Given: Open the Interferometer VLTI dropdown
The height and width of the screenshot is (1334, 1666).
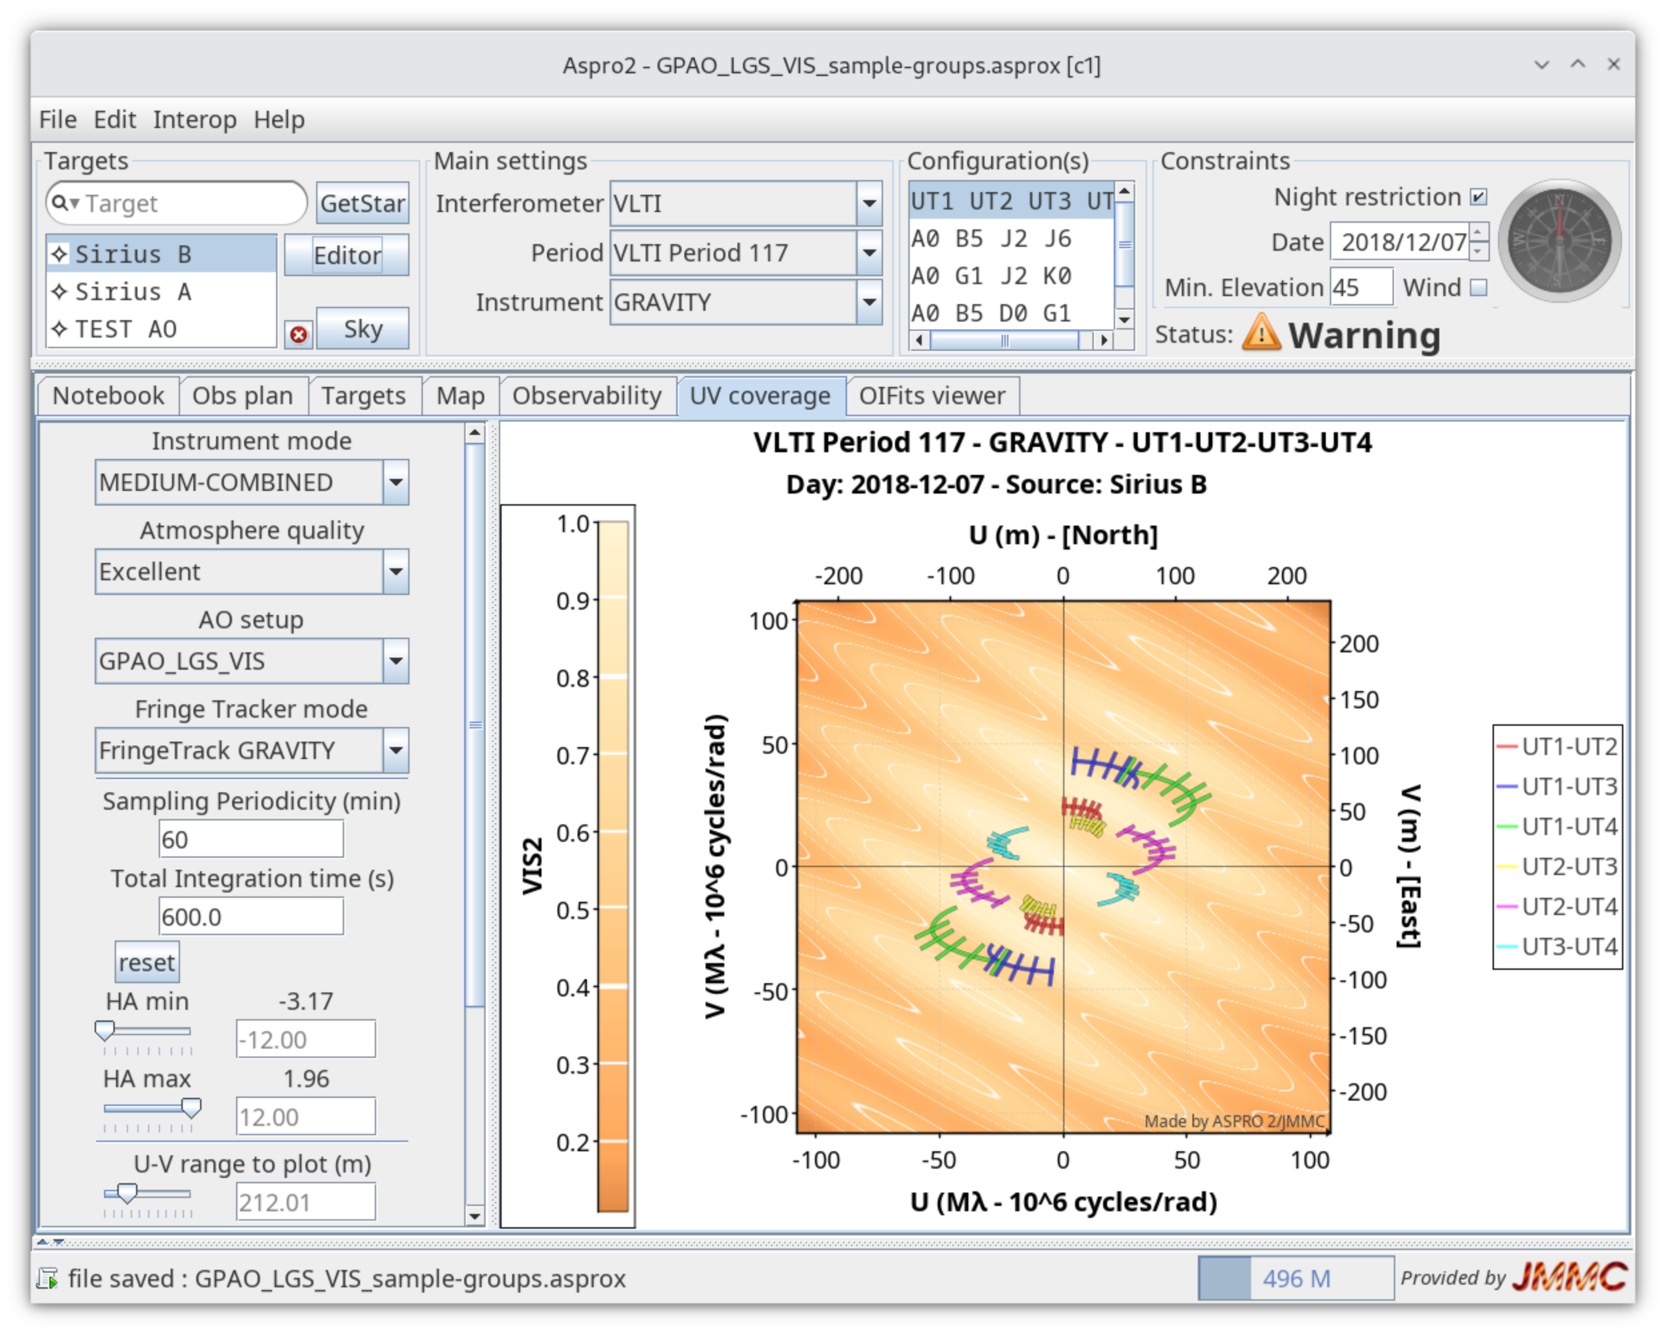Looking at the screenshot, I should [868, 203].
